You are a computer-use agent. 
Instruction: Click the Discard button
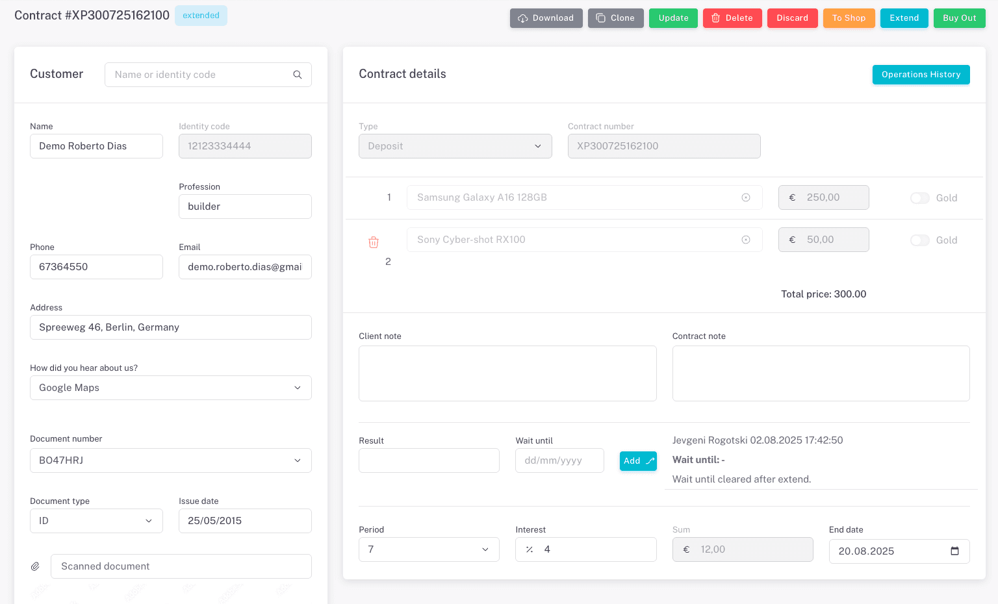click(x=793, y=18)
